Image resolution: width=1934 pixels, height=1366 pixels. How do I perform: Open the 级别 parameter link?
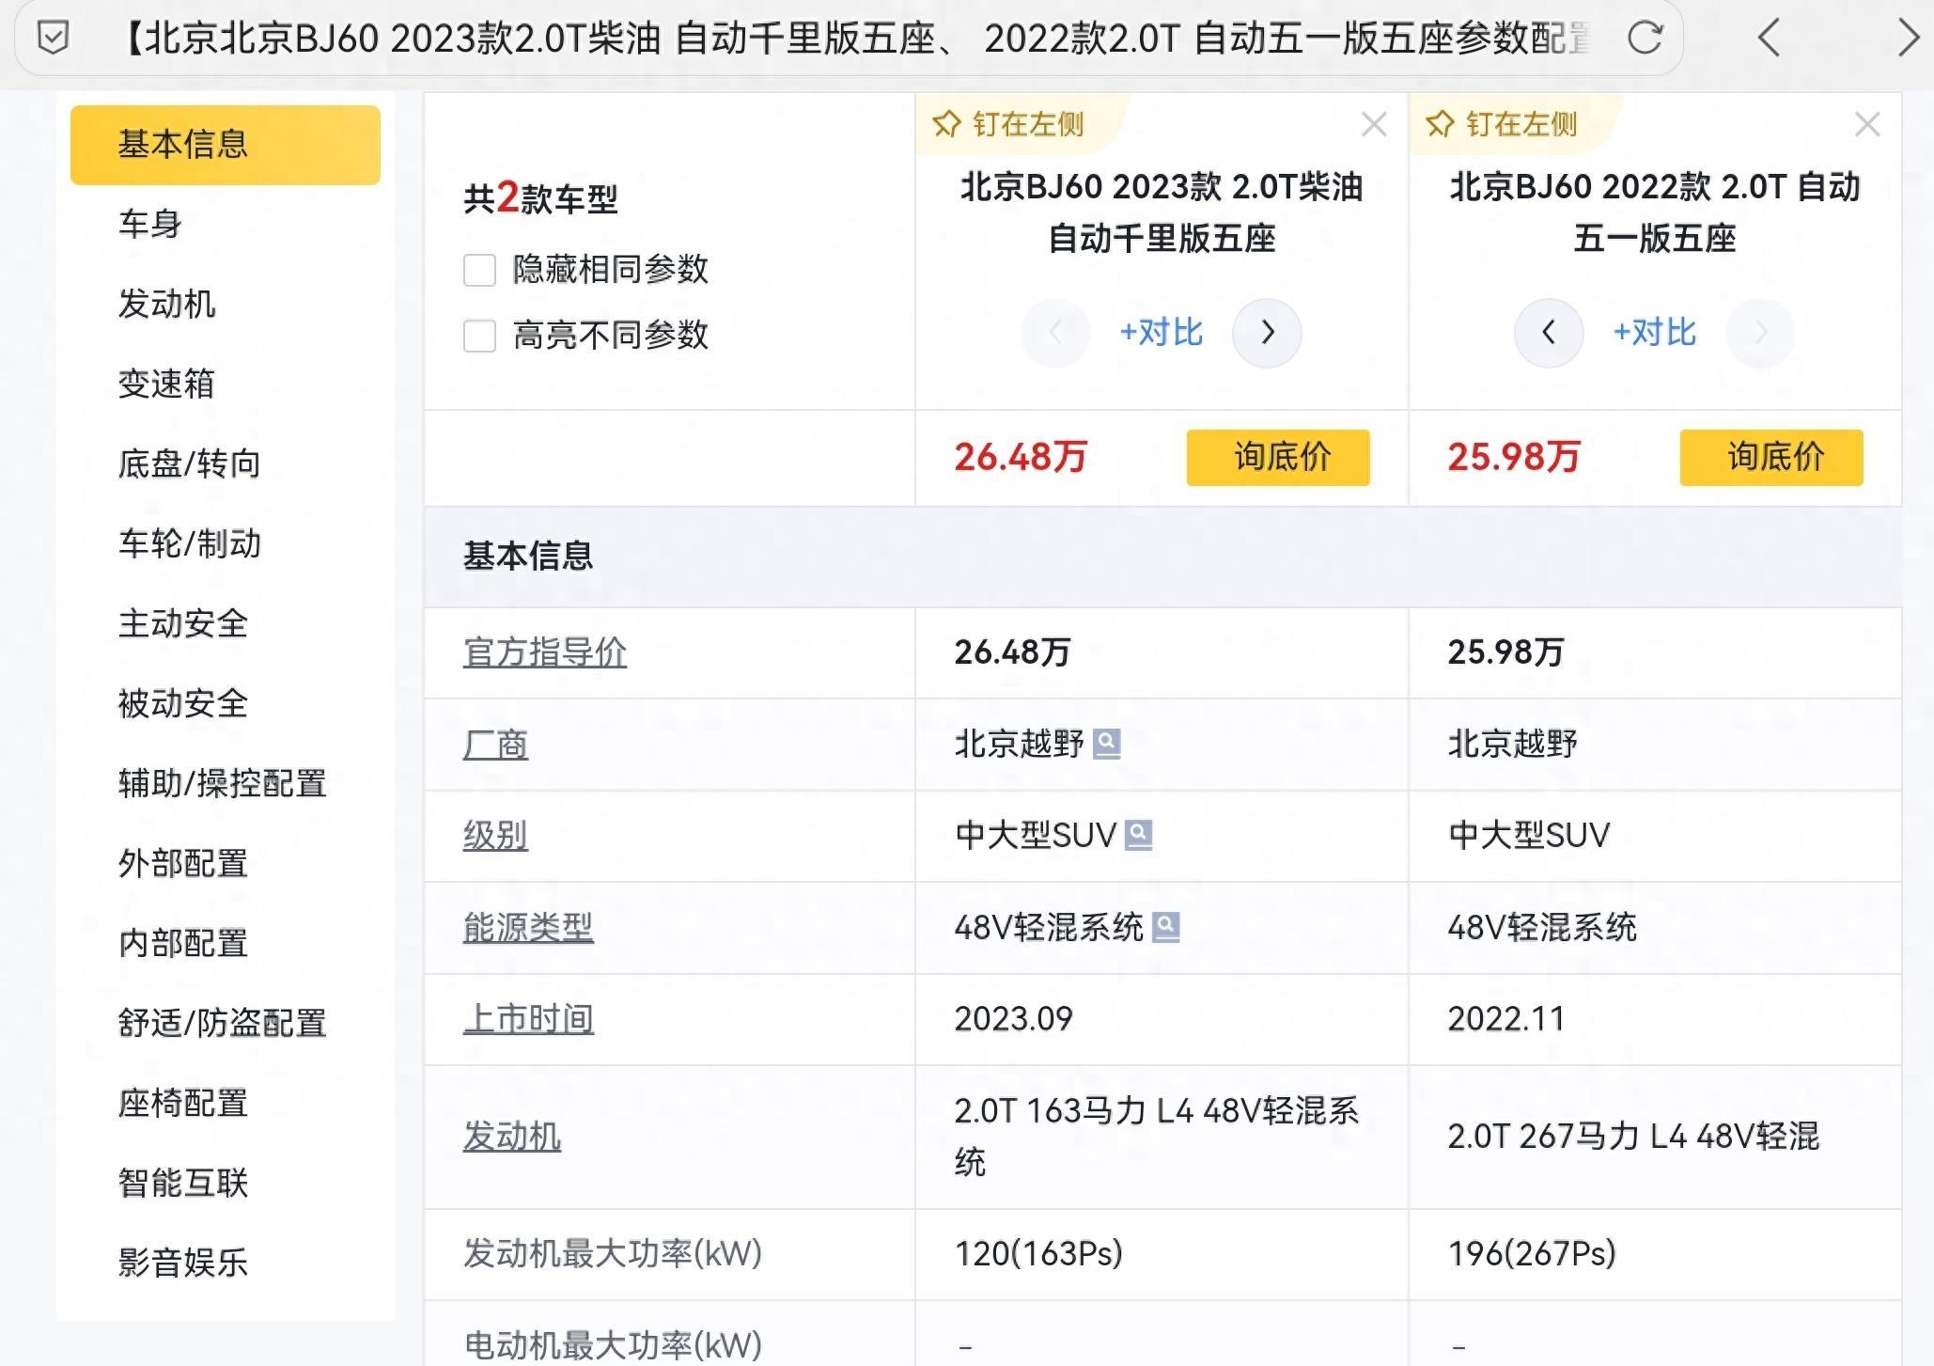point(495,836)
